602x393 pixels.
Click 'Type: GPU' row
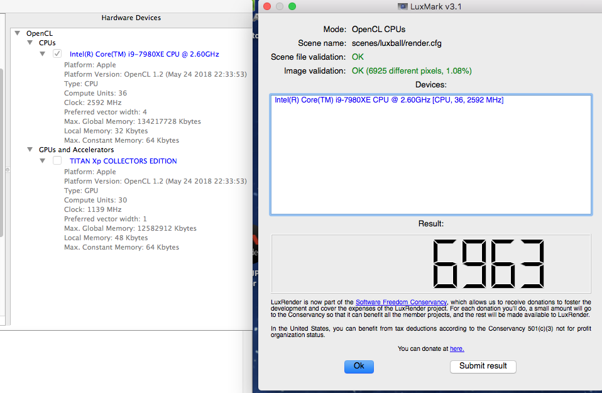click(81, 191)
